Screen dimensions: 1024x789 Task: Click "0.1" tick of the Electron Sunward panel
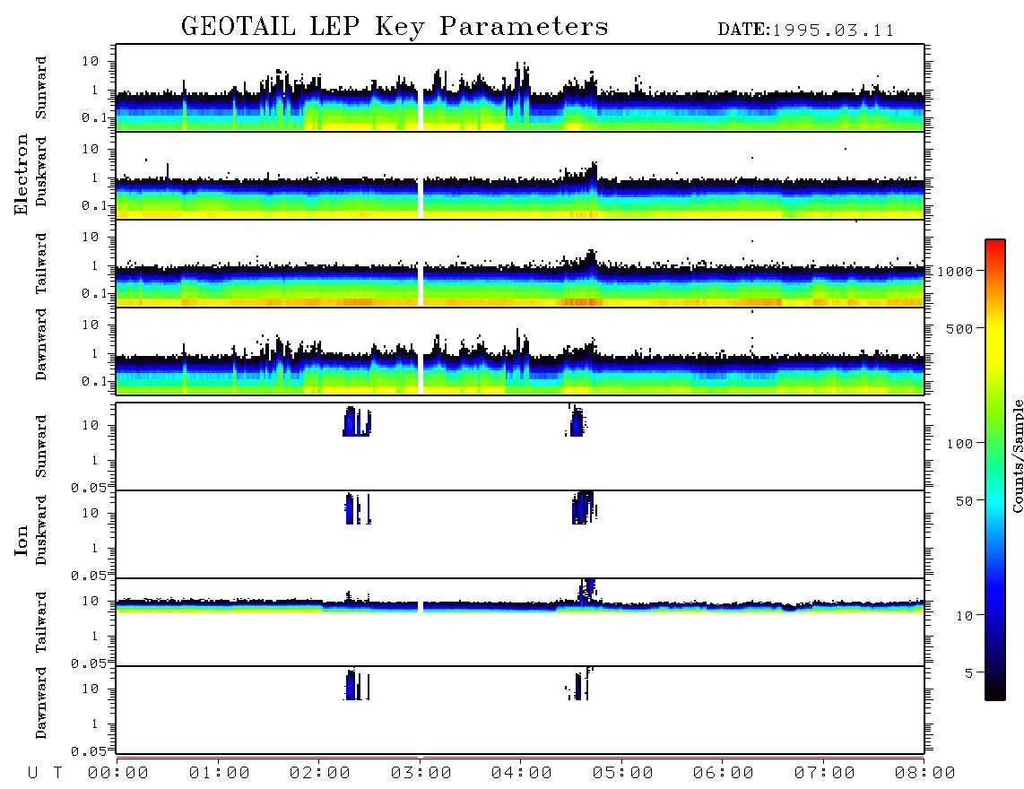(94, 117)
